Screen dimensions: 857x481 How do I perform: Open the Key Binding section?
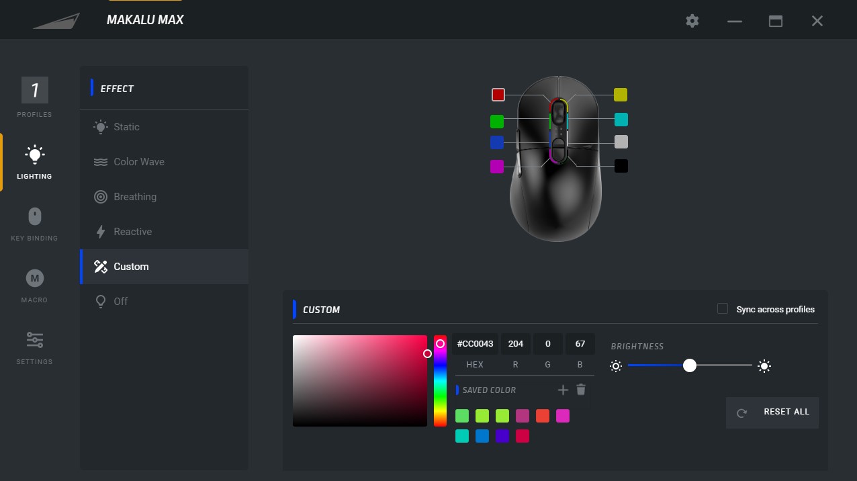pyautogui.click(x=34, y=224)
